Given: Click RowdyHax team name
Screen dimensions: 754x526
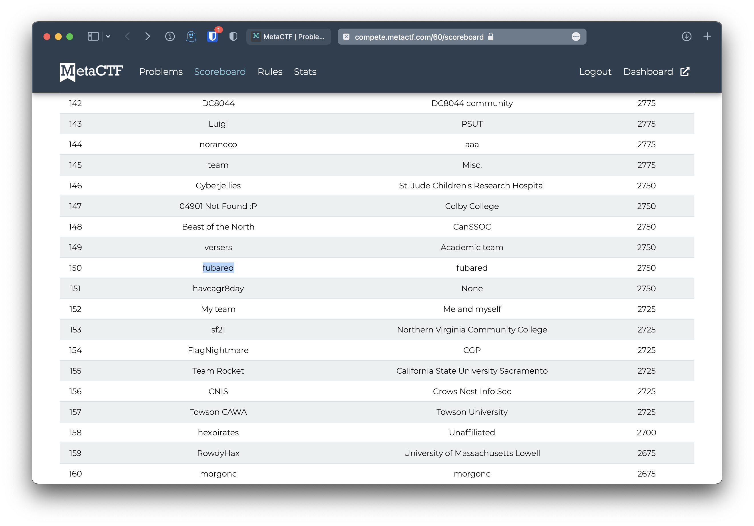Looking at the screenshot, I should 218,453.
